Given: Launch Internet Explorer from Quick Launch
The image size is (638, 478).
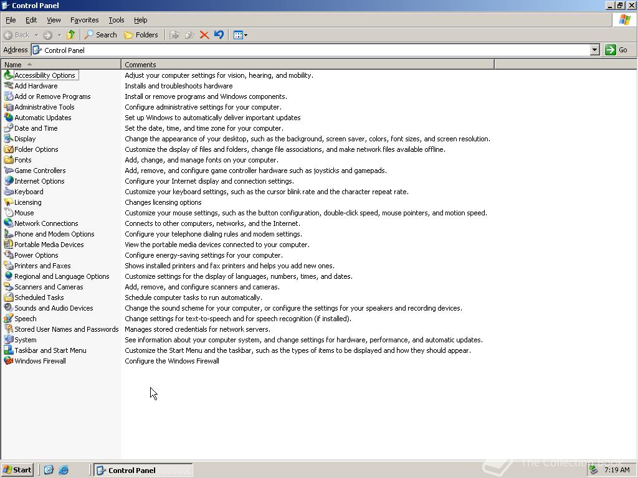Looking at the screenshot, I should [64, 471].
